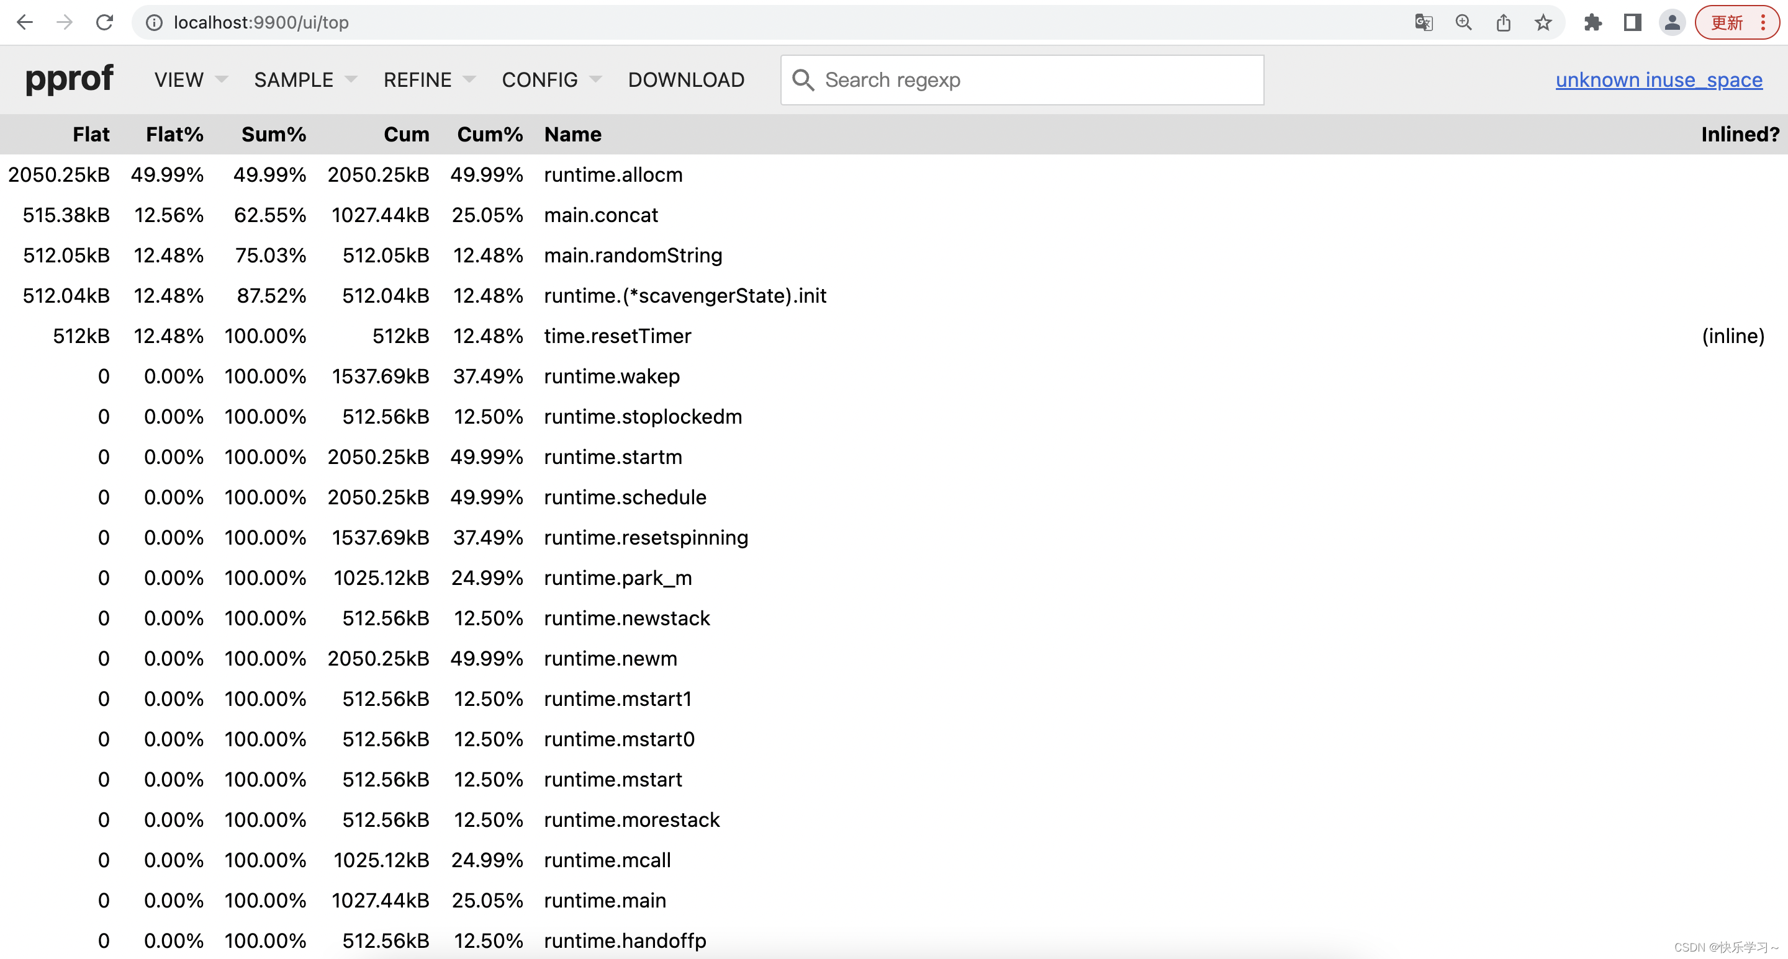The width and height of the screenshot is (1788, 959).
Task: Select the time.resetTimer row
Action: click(894, 336)
